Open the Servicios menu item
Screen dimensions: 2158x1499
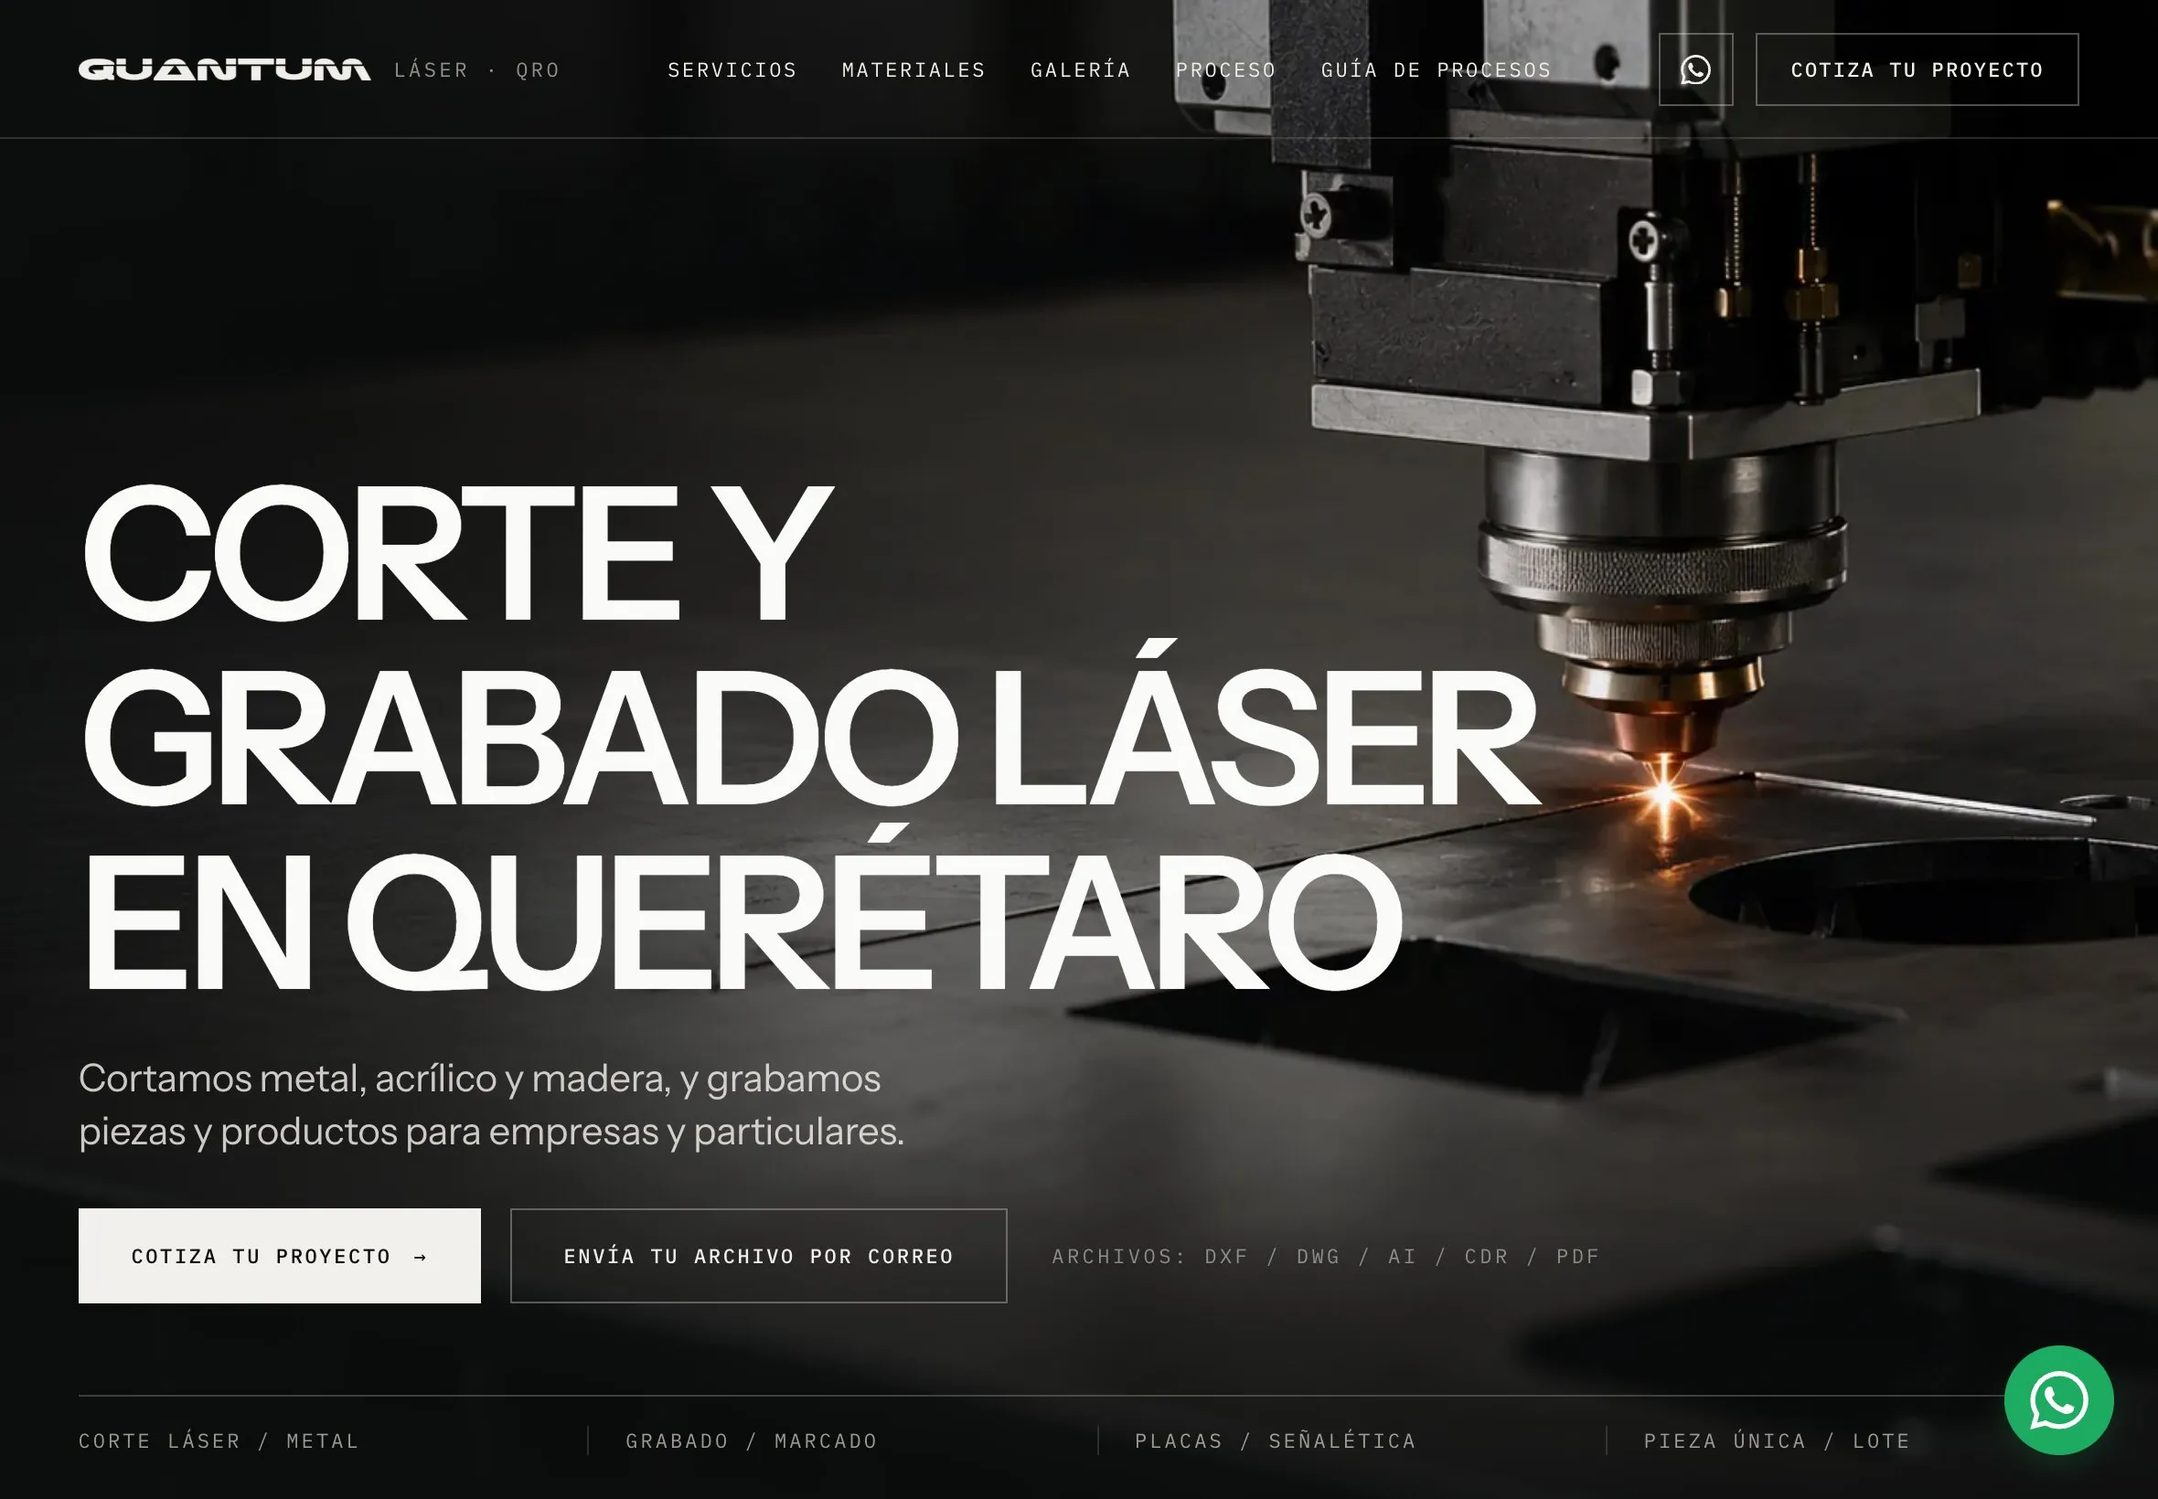[x=732, y=70]
